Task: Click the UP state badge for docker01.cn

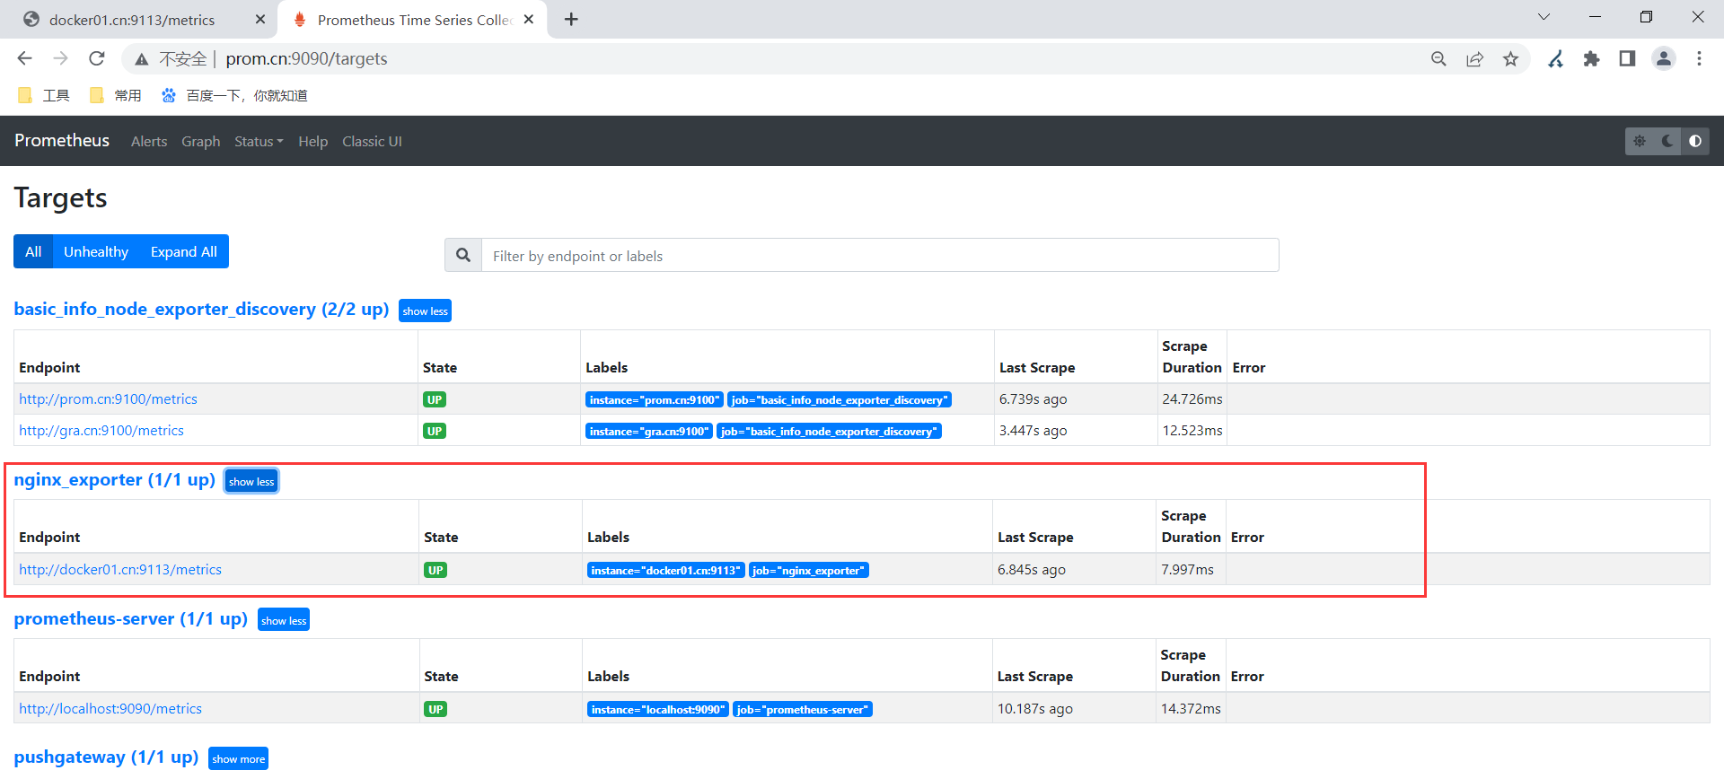Action: pos(435,570)
